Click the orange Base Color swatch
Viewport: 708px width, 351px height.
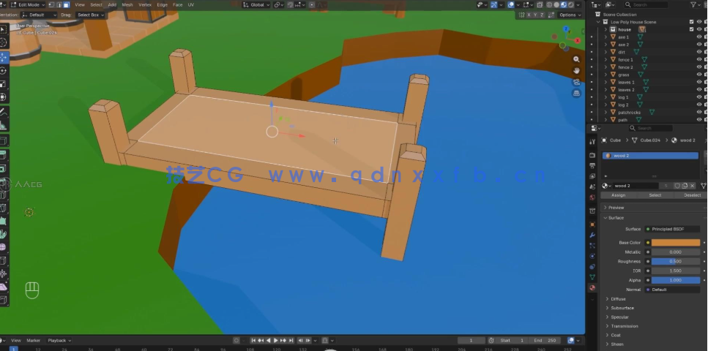pos(676,243)
